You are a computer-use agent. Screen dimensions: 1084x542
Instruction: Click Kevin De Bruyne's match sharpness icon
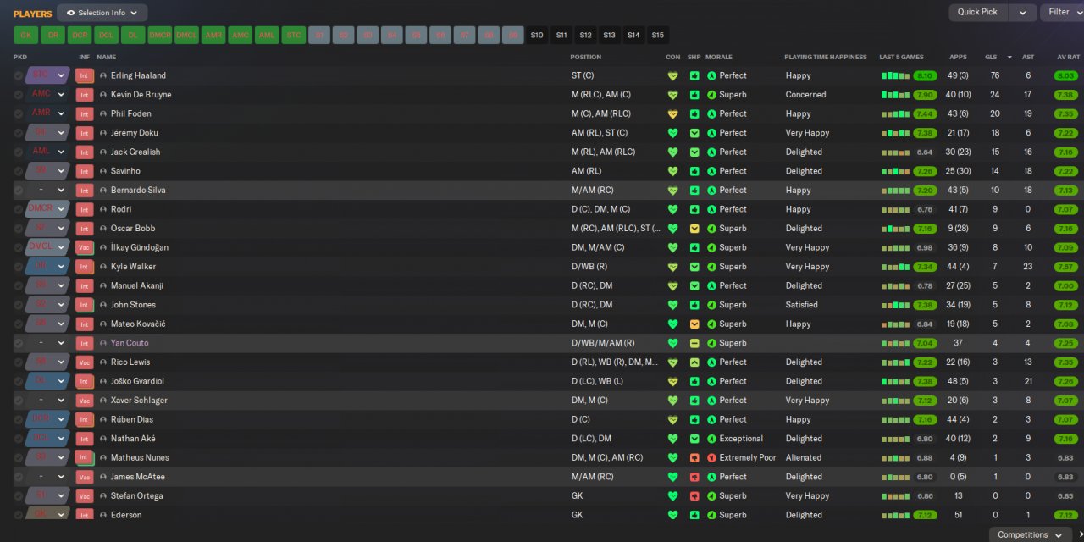(x=694, y=95)
